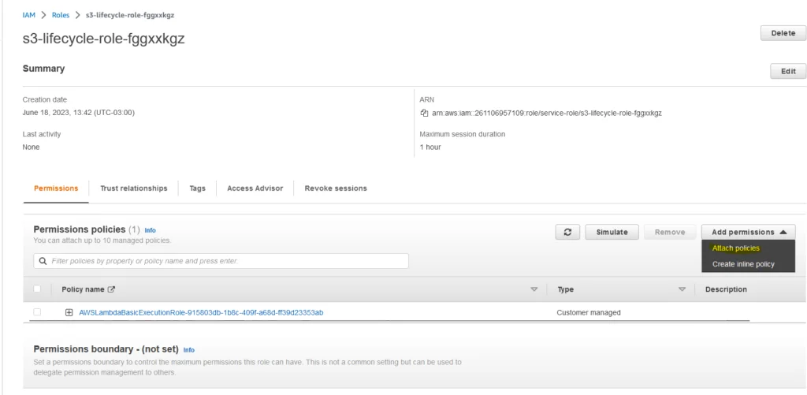Click the role ARN text value
807x395 pixels.
547,114
